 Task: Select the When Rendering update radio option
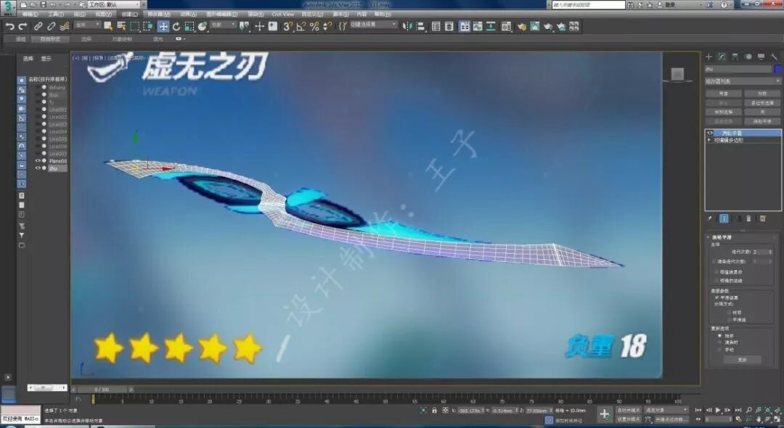click(719, 342)
